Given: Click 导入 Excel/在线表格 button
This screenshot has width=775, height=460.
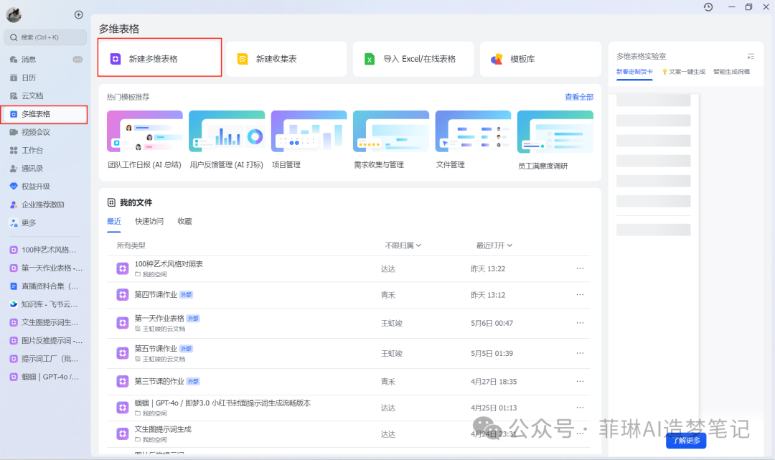Looking at the screenshot, I should [413, 59].
